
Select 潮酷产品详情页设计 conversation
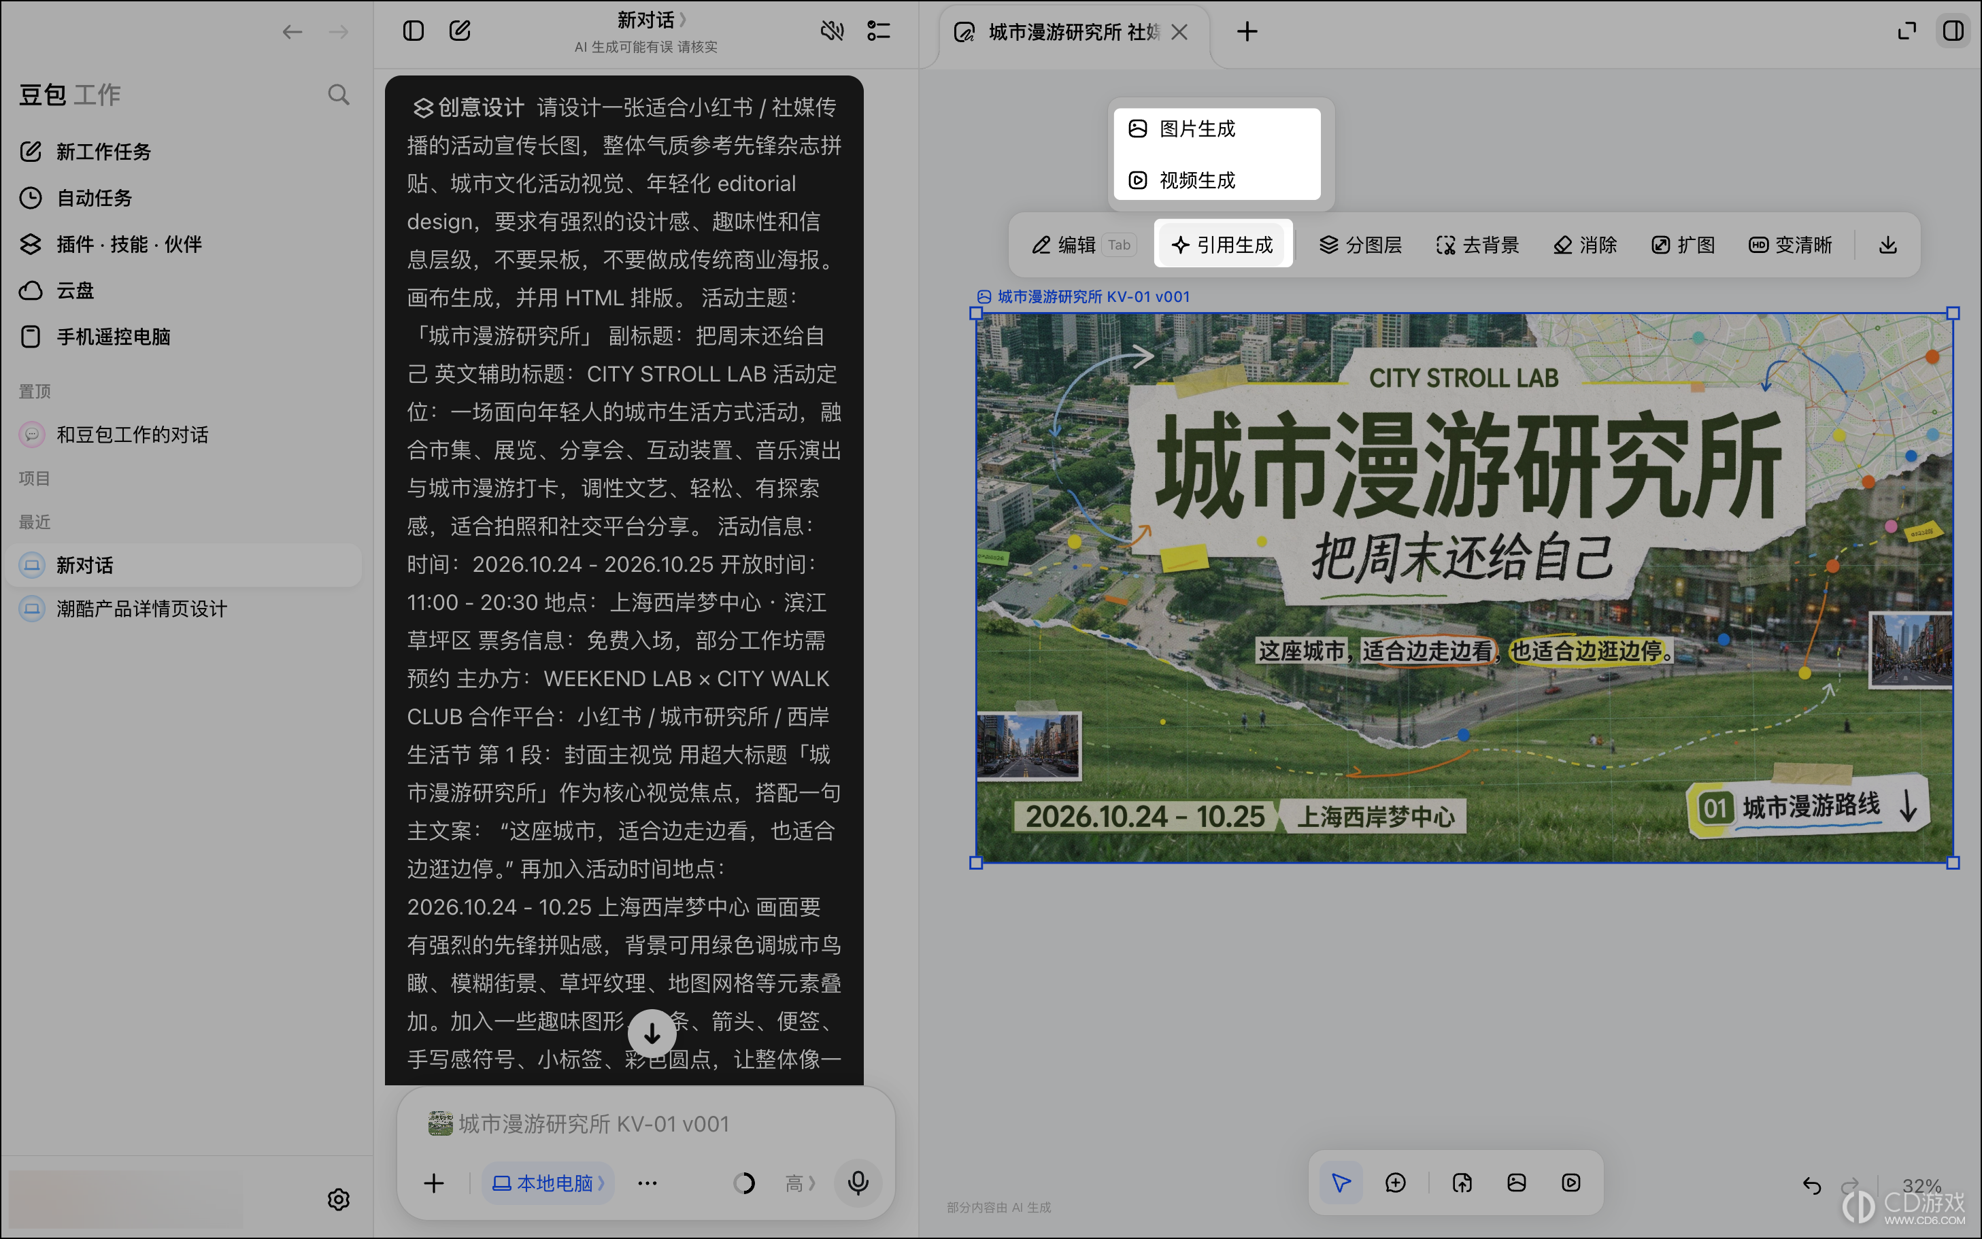(x=184, y=609)
